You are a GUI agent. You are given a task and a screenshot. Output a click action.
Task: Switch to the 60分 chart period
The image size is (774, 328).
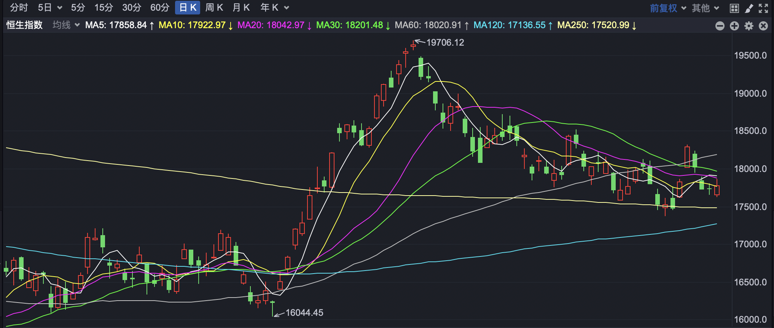(x=160, y=8)
